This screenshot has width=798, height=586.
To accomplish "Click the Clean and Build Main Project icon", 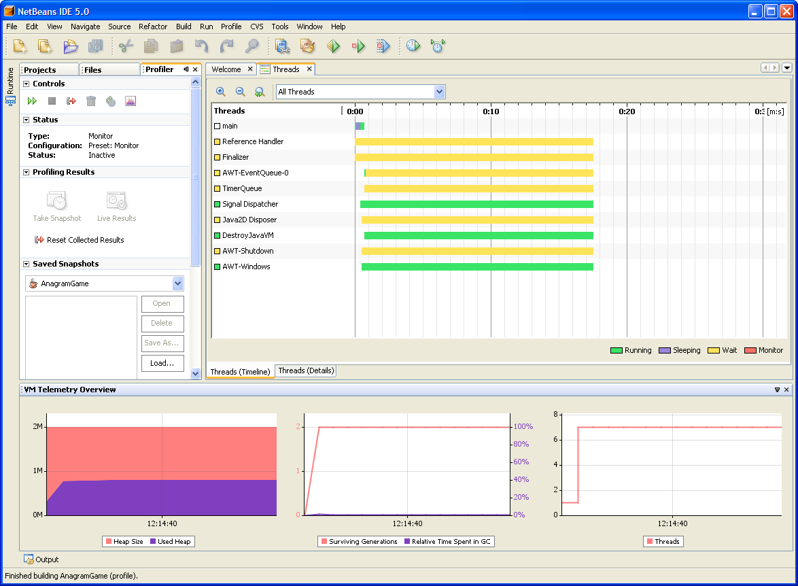I will coord(307,46).
